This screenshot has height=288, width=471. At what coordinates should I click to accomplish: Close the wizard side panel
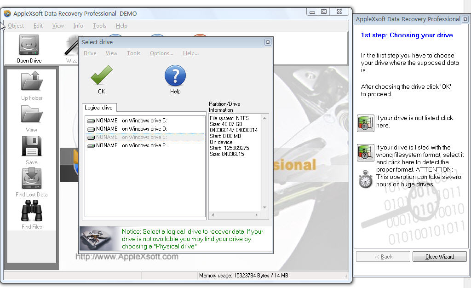pos(465,19)
